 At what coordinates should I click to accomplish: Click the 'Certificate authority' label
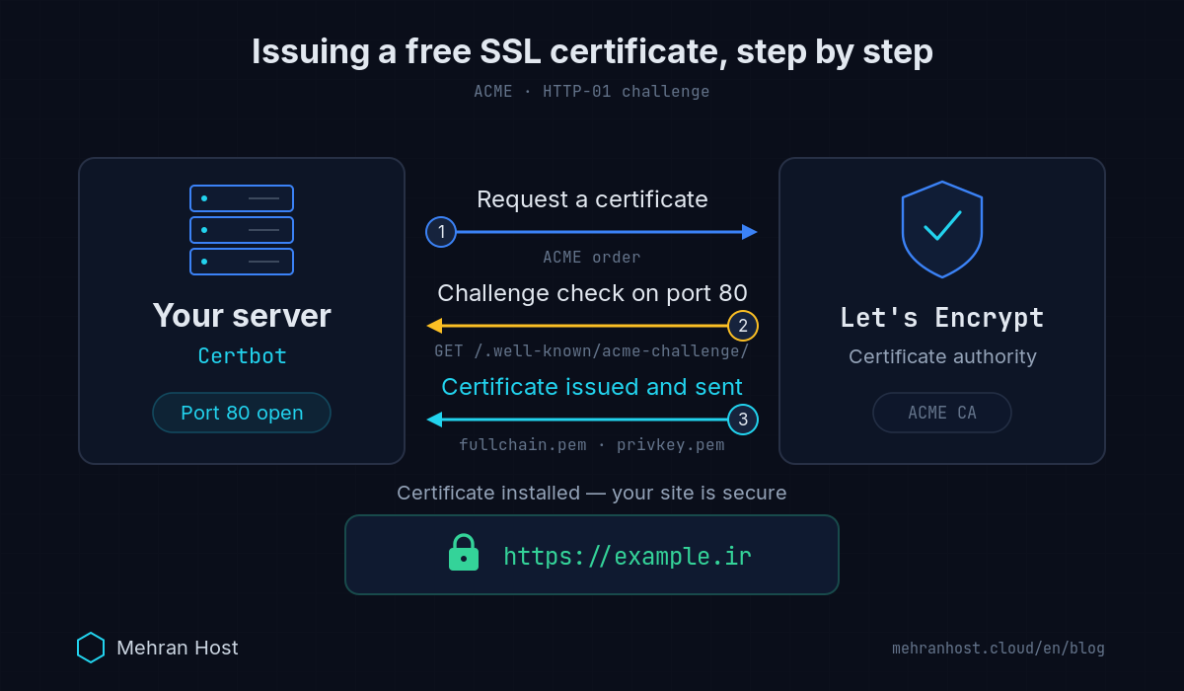tap(942, 356)
